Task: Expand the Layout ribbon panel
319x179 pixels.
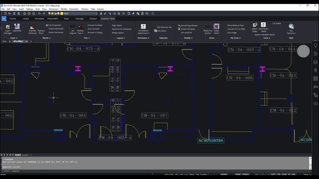Action: click(x=121, y=38)
